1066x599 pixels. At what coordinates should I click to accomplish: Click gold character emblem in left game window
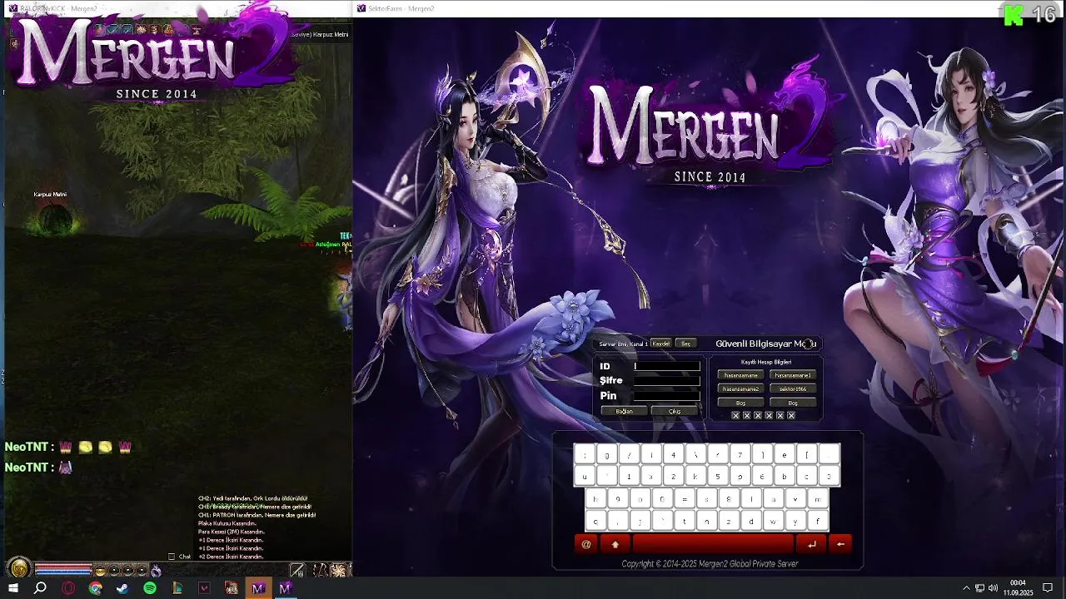click(x=18, y=569)
